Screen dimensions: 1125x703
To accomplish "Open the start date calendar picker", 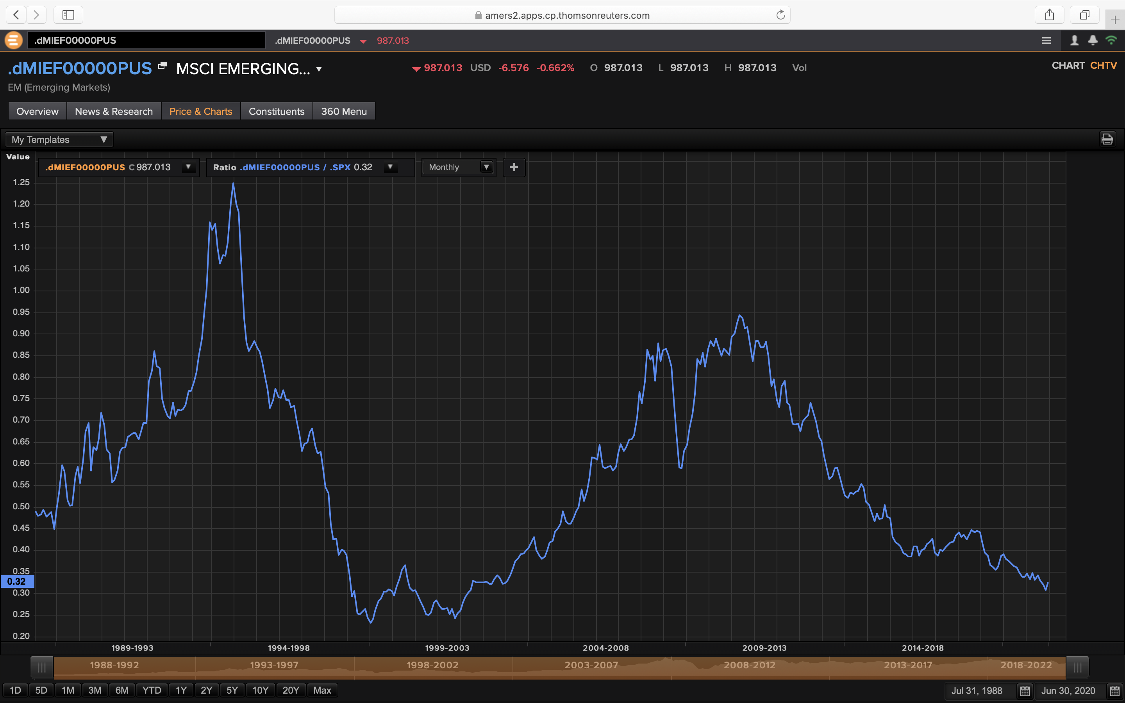I will [x=1025, y=691].
